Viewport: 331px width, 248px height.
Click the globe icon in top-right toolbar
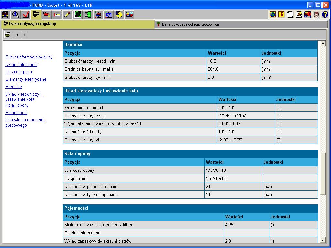[x=272, y=15]
